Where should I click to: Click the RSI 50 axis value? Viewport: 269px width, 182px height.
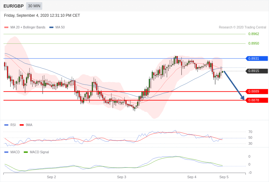pos(250,137)
